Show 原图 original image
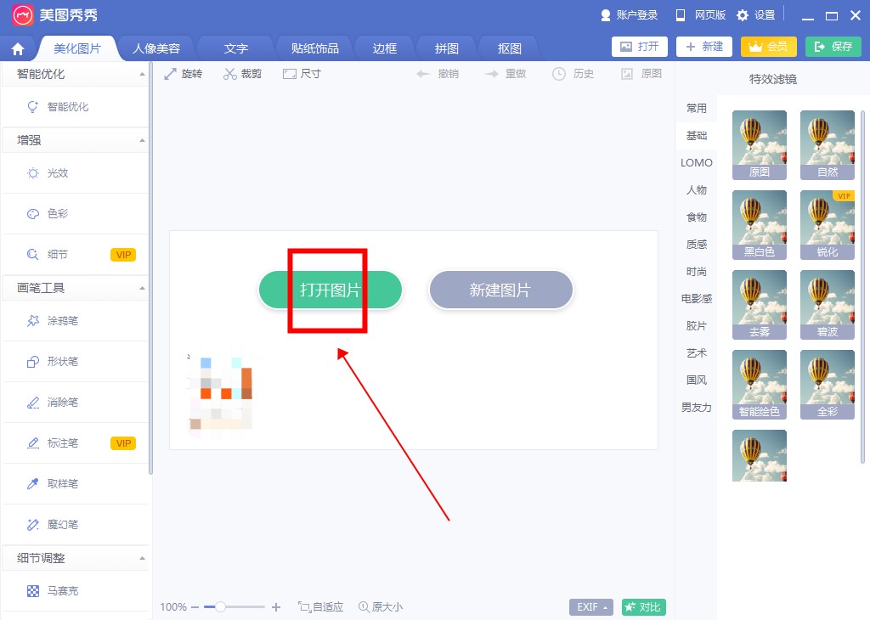 pos(641,74)
